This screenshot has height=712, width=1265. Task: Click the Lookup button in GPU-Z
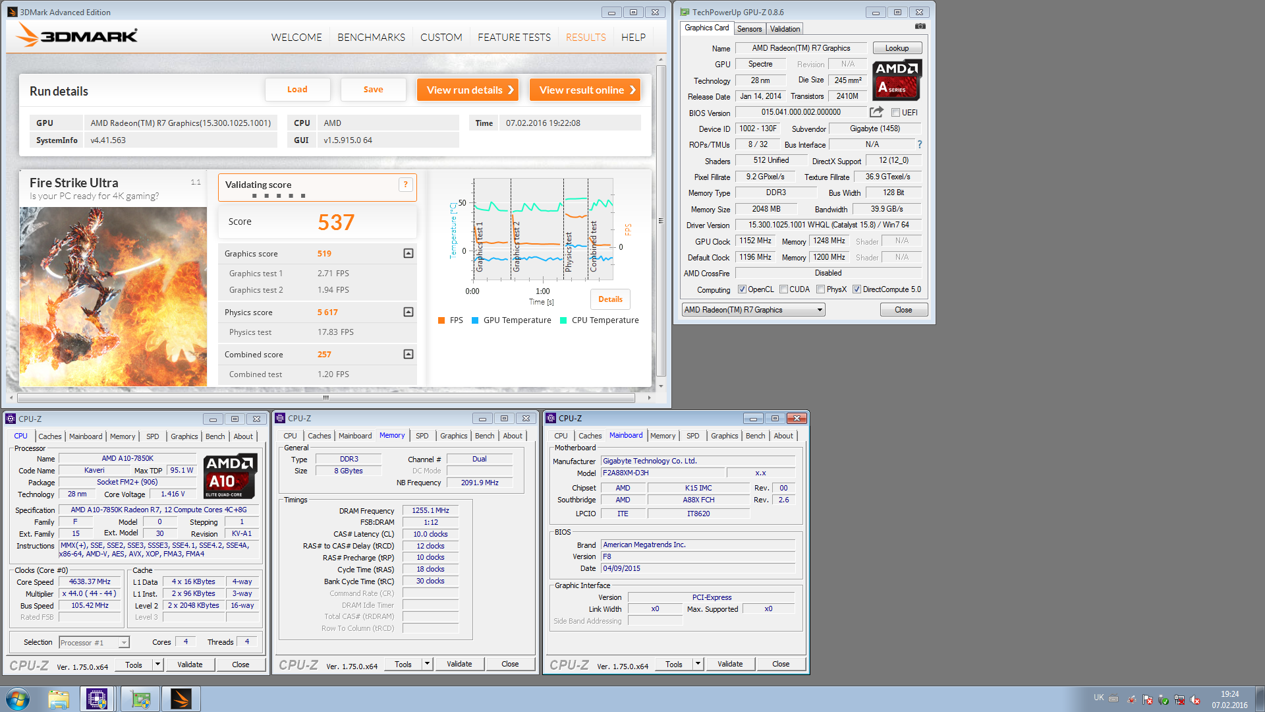897,48
